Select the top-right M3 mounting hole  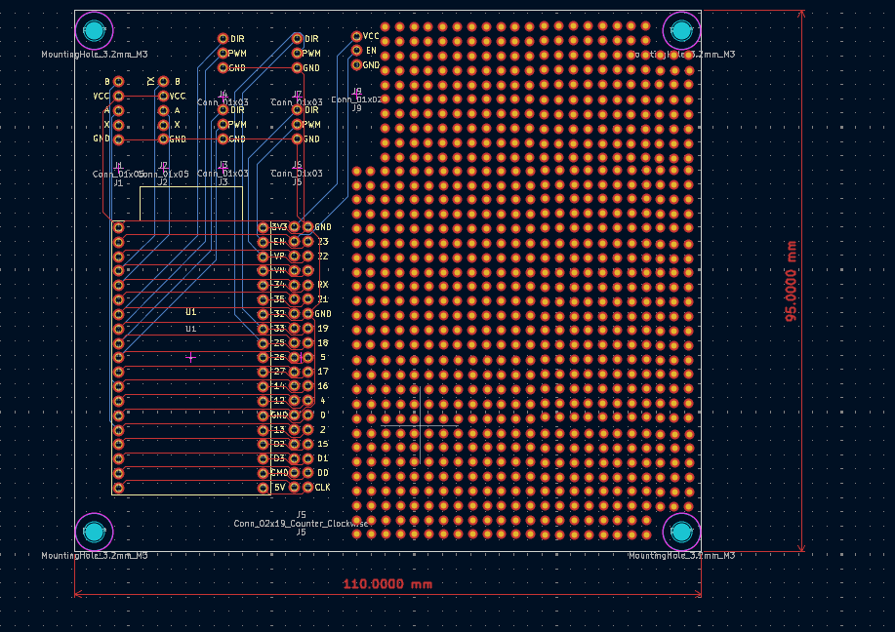(x=681, y=31)
